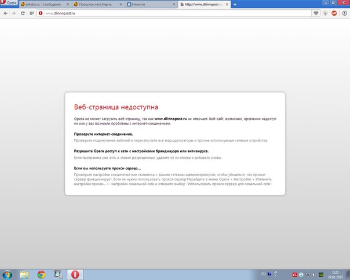Click the blue help globe tray icon
Screen dimensions: 350x280
tap(269, 274)
